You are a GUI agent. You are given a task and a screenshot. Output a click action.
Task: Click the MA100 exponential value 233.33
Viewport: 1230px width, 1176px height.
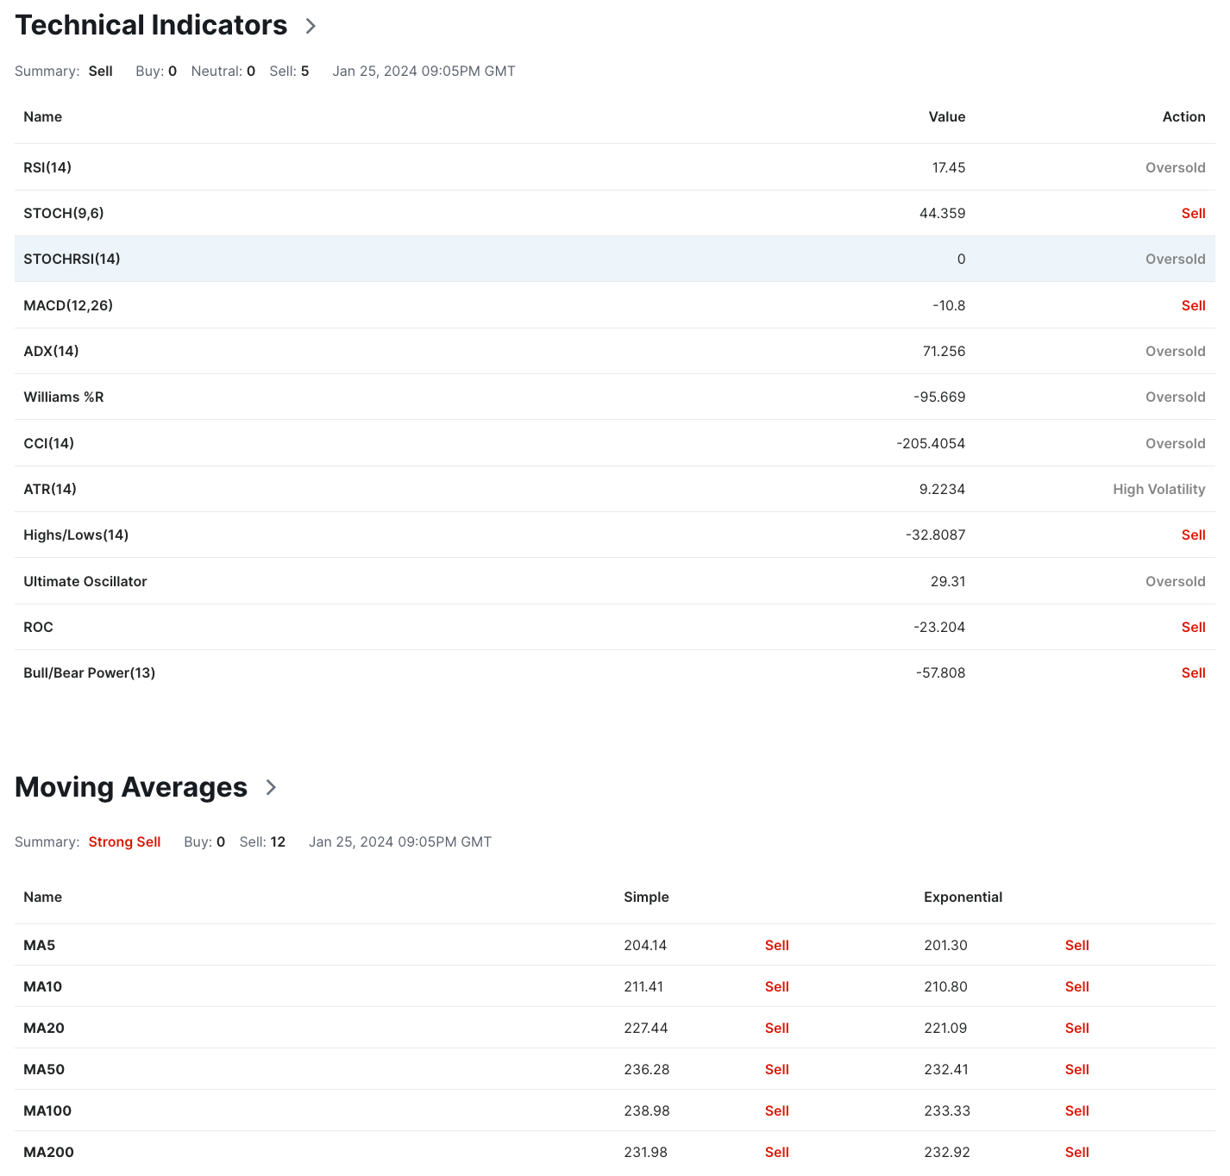(947, 1110)
